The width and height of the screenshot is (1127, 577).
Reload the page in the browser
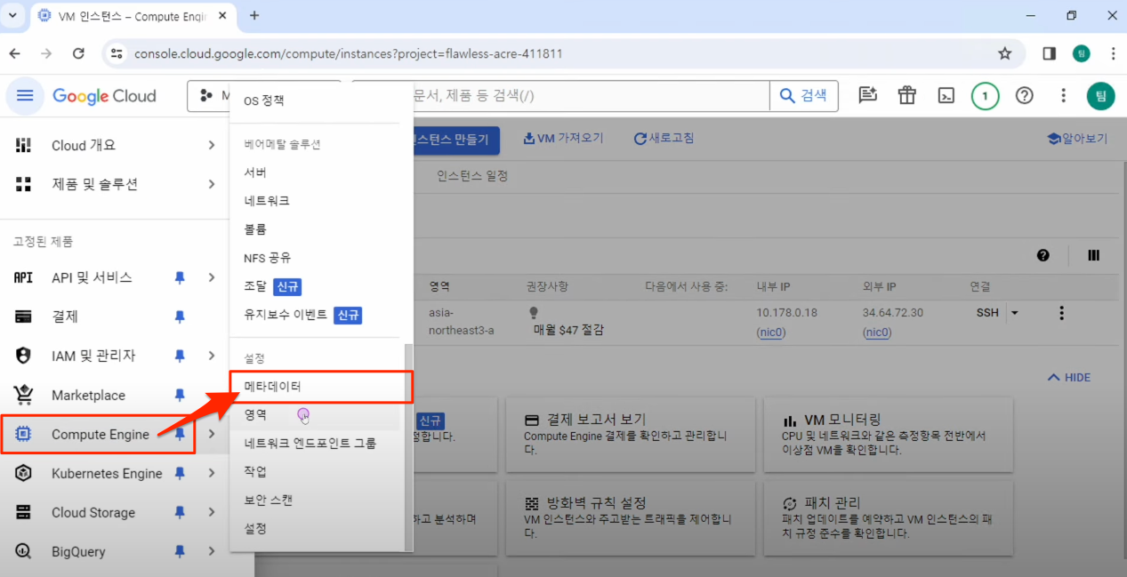coord(78,53)
